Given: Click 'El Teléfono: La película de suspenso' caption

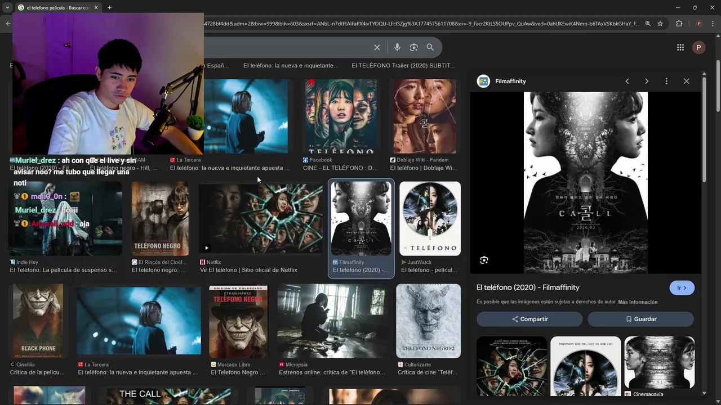Looking at the screenshot, I should point(63,270).
